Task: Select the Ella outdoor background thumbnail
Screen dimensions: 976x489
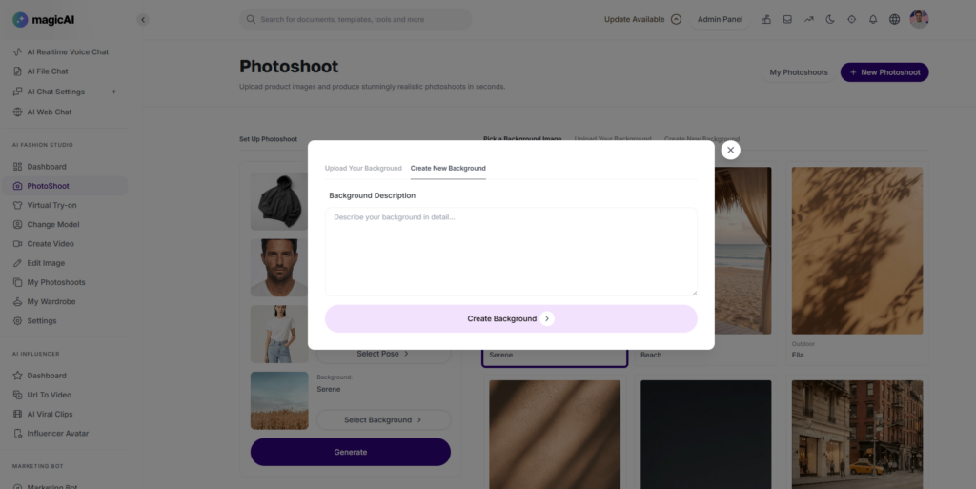Action: coord(857,251)
